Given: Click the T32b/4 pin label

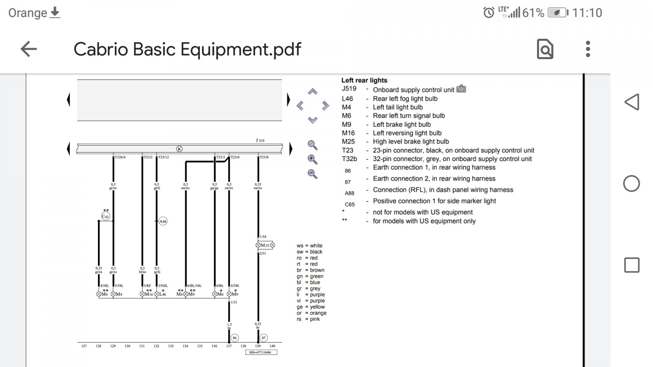Looking at the screenshot, I should (120, 157).
